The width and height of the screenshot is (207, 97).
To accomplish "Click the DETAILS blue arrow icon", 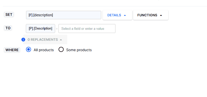I will (x=125, y=15).
